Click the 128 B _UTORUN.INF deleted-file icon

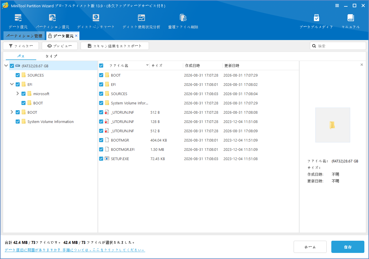pyautogui.click(x=107, y=122)
